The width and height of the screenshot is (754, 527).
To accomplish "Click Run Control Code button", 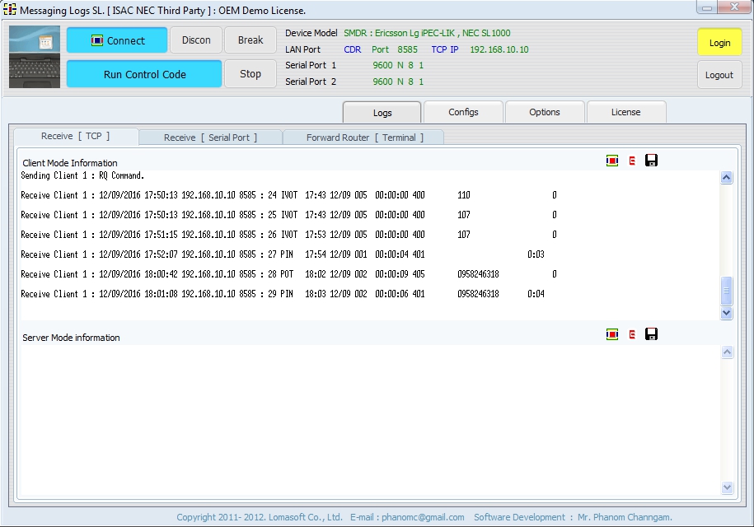I will click(x=144, y=74).
